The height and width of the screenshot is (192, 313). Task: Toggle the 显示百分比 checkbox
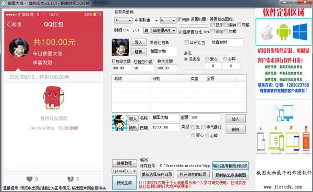tap(180, 32)
